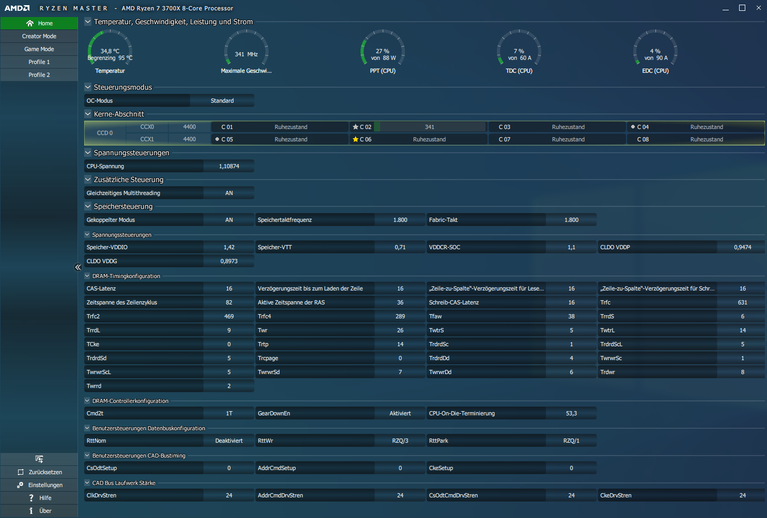Click the AMD logo in title bar
The width and height of the screenshot is (767, 518).
click(17, 8)
